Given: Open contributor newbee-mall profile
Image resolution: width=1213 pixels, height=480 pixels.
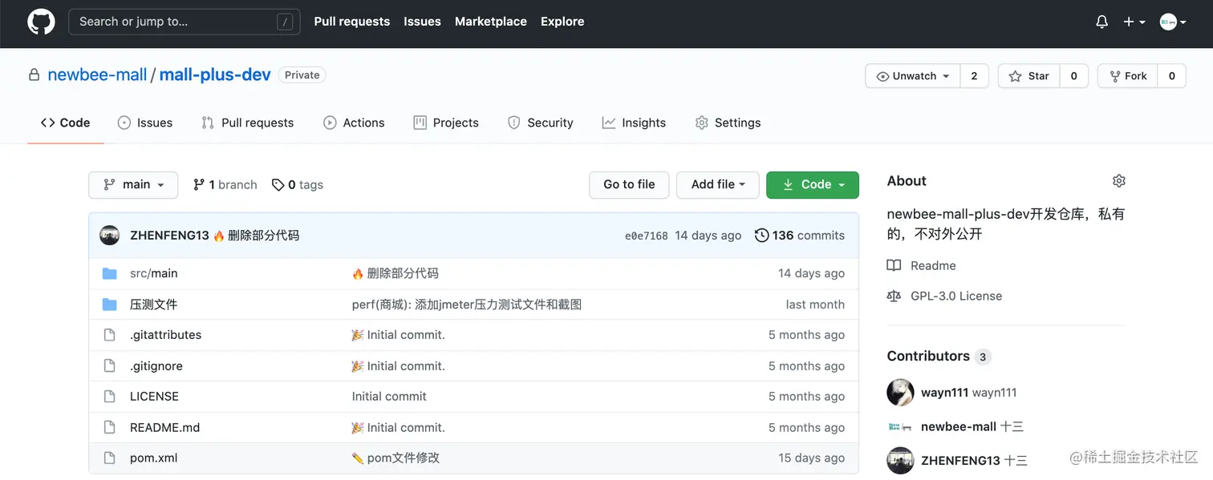Looking at the screenshot, I should (x=972, y=427).
